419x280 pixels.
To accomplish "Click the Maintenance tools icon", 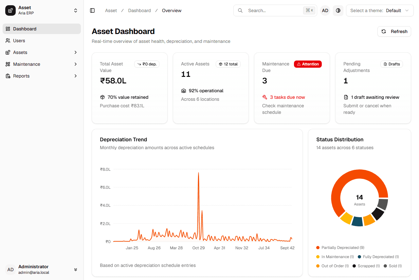I will point(8,64).
